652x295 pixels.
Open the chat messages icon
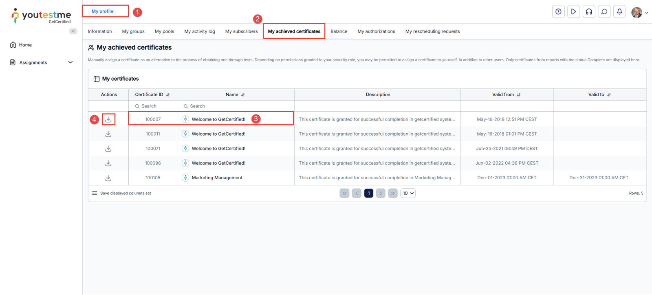point(604,12)
